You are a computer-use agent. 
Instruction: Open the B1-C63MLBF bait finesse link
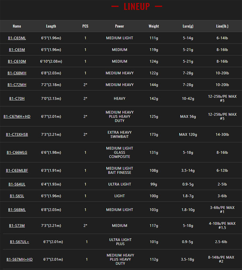17,171
